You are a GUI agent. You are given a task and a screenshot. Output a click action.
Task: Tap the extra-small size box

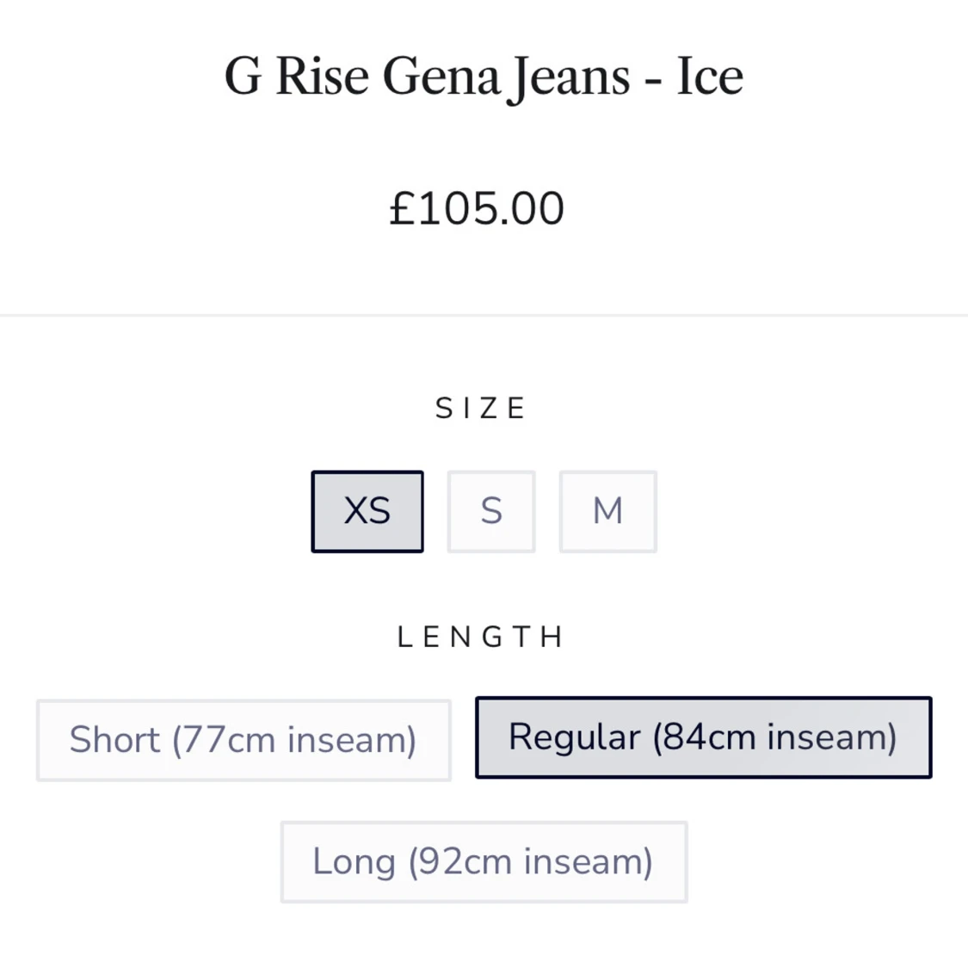click(367, 511)
